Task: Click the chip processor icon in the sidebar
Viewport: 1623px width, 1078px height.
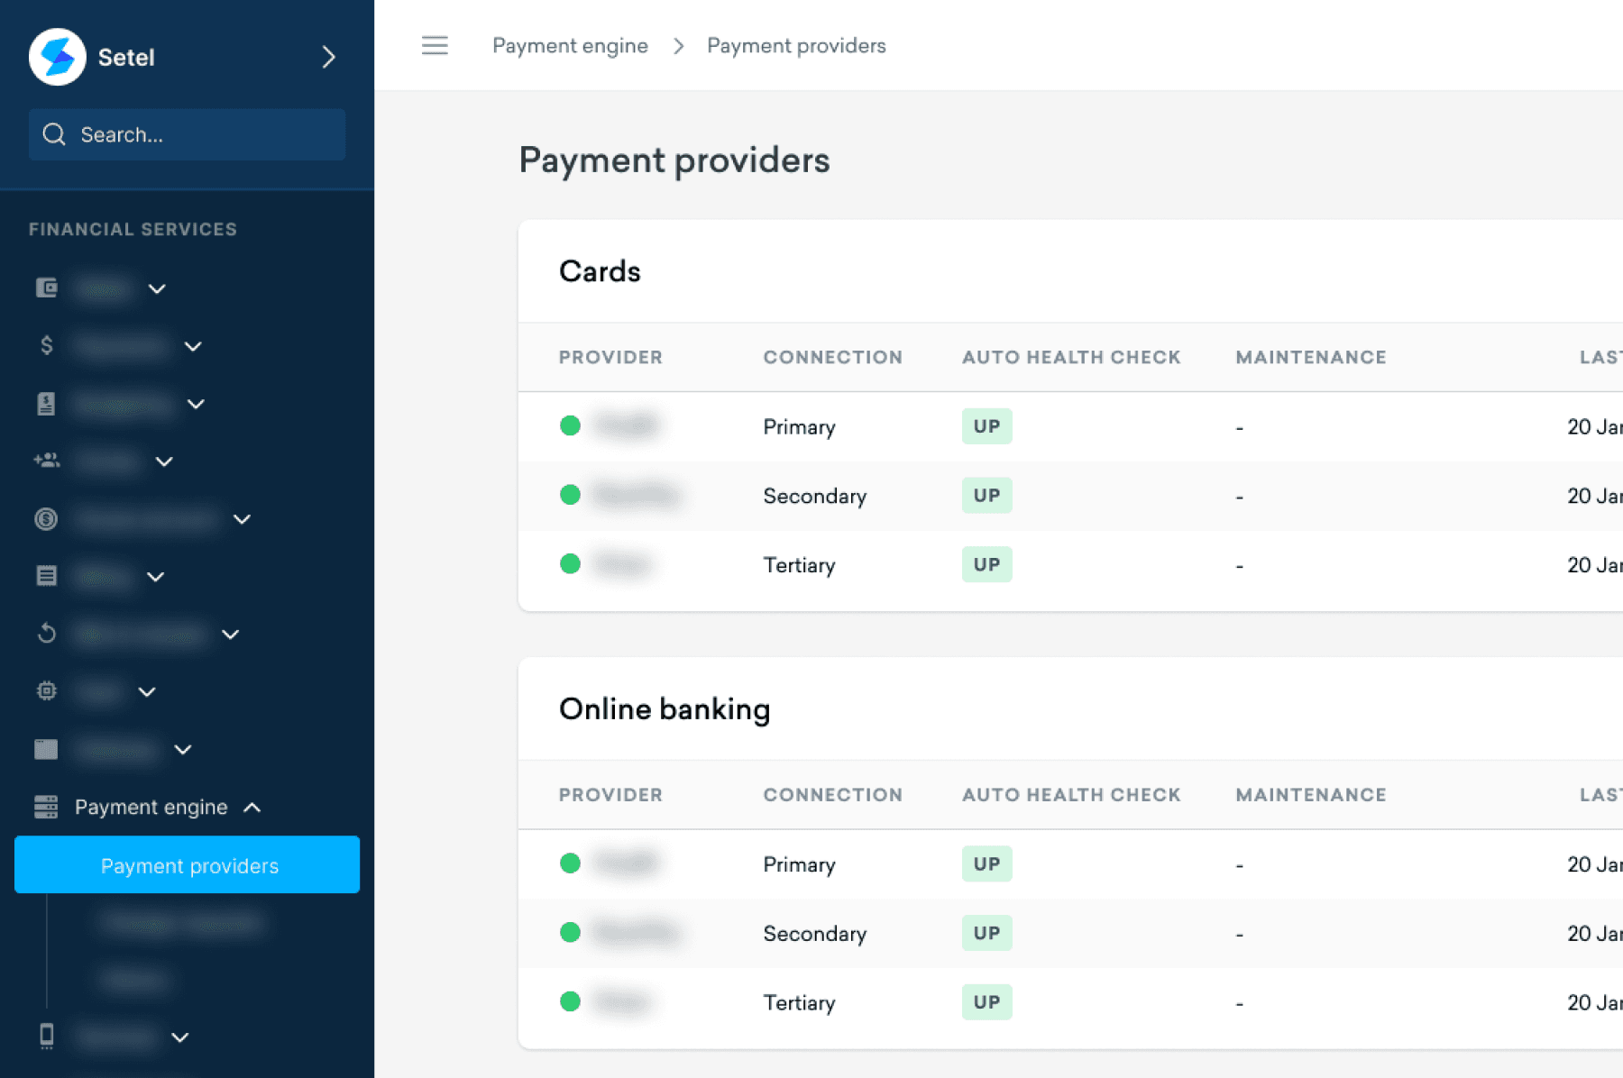Action: click(46, 691)
